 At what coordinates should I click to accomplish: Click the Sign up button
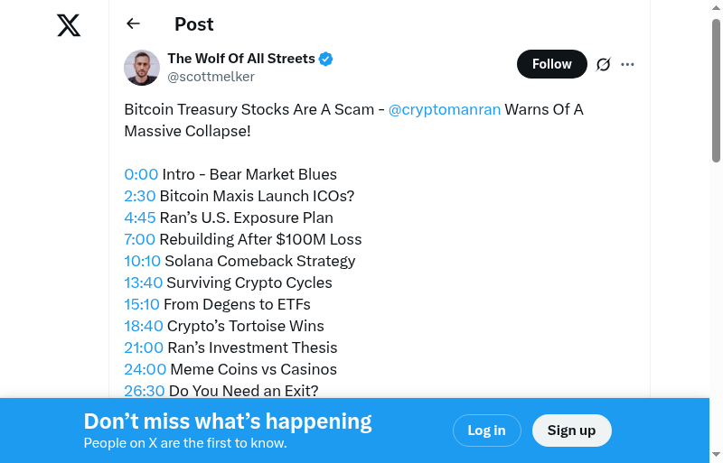pos(571,431)
